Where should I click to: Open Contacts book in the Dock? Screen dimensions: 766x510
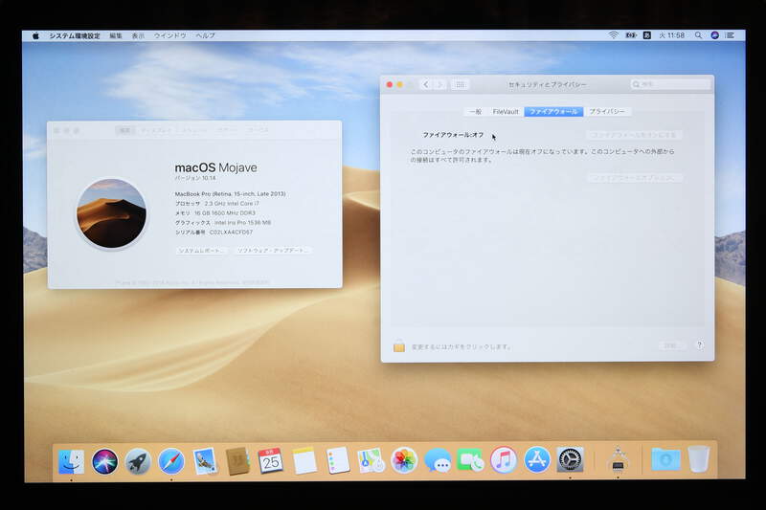click(x=237, y=461)
